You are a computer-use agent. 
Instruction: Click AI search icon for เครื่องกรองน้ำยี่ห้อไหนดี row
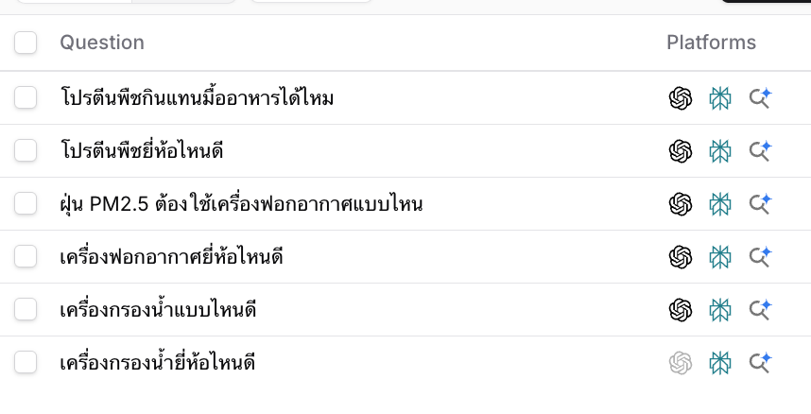coord(760,362)
